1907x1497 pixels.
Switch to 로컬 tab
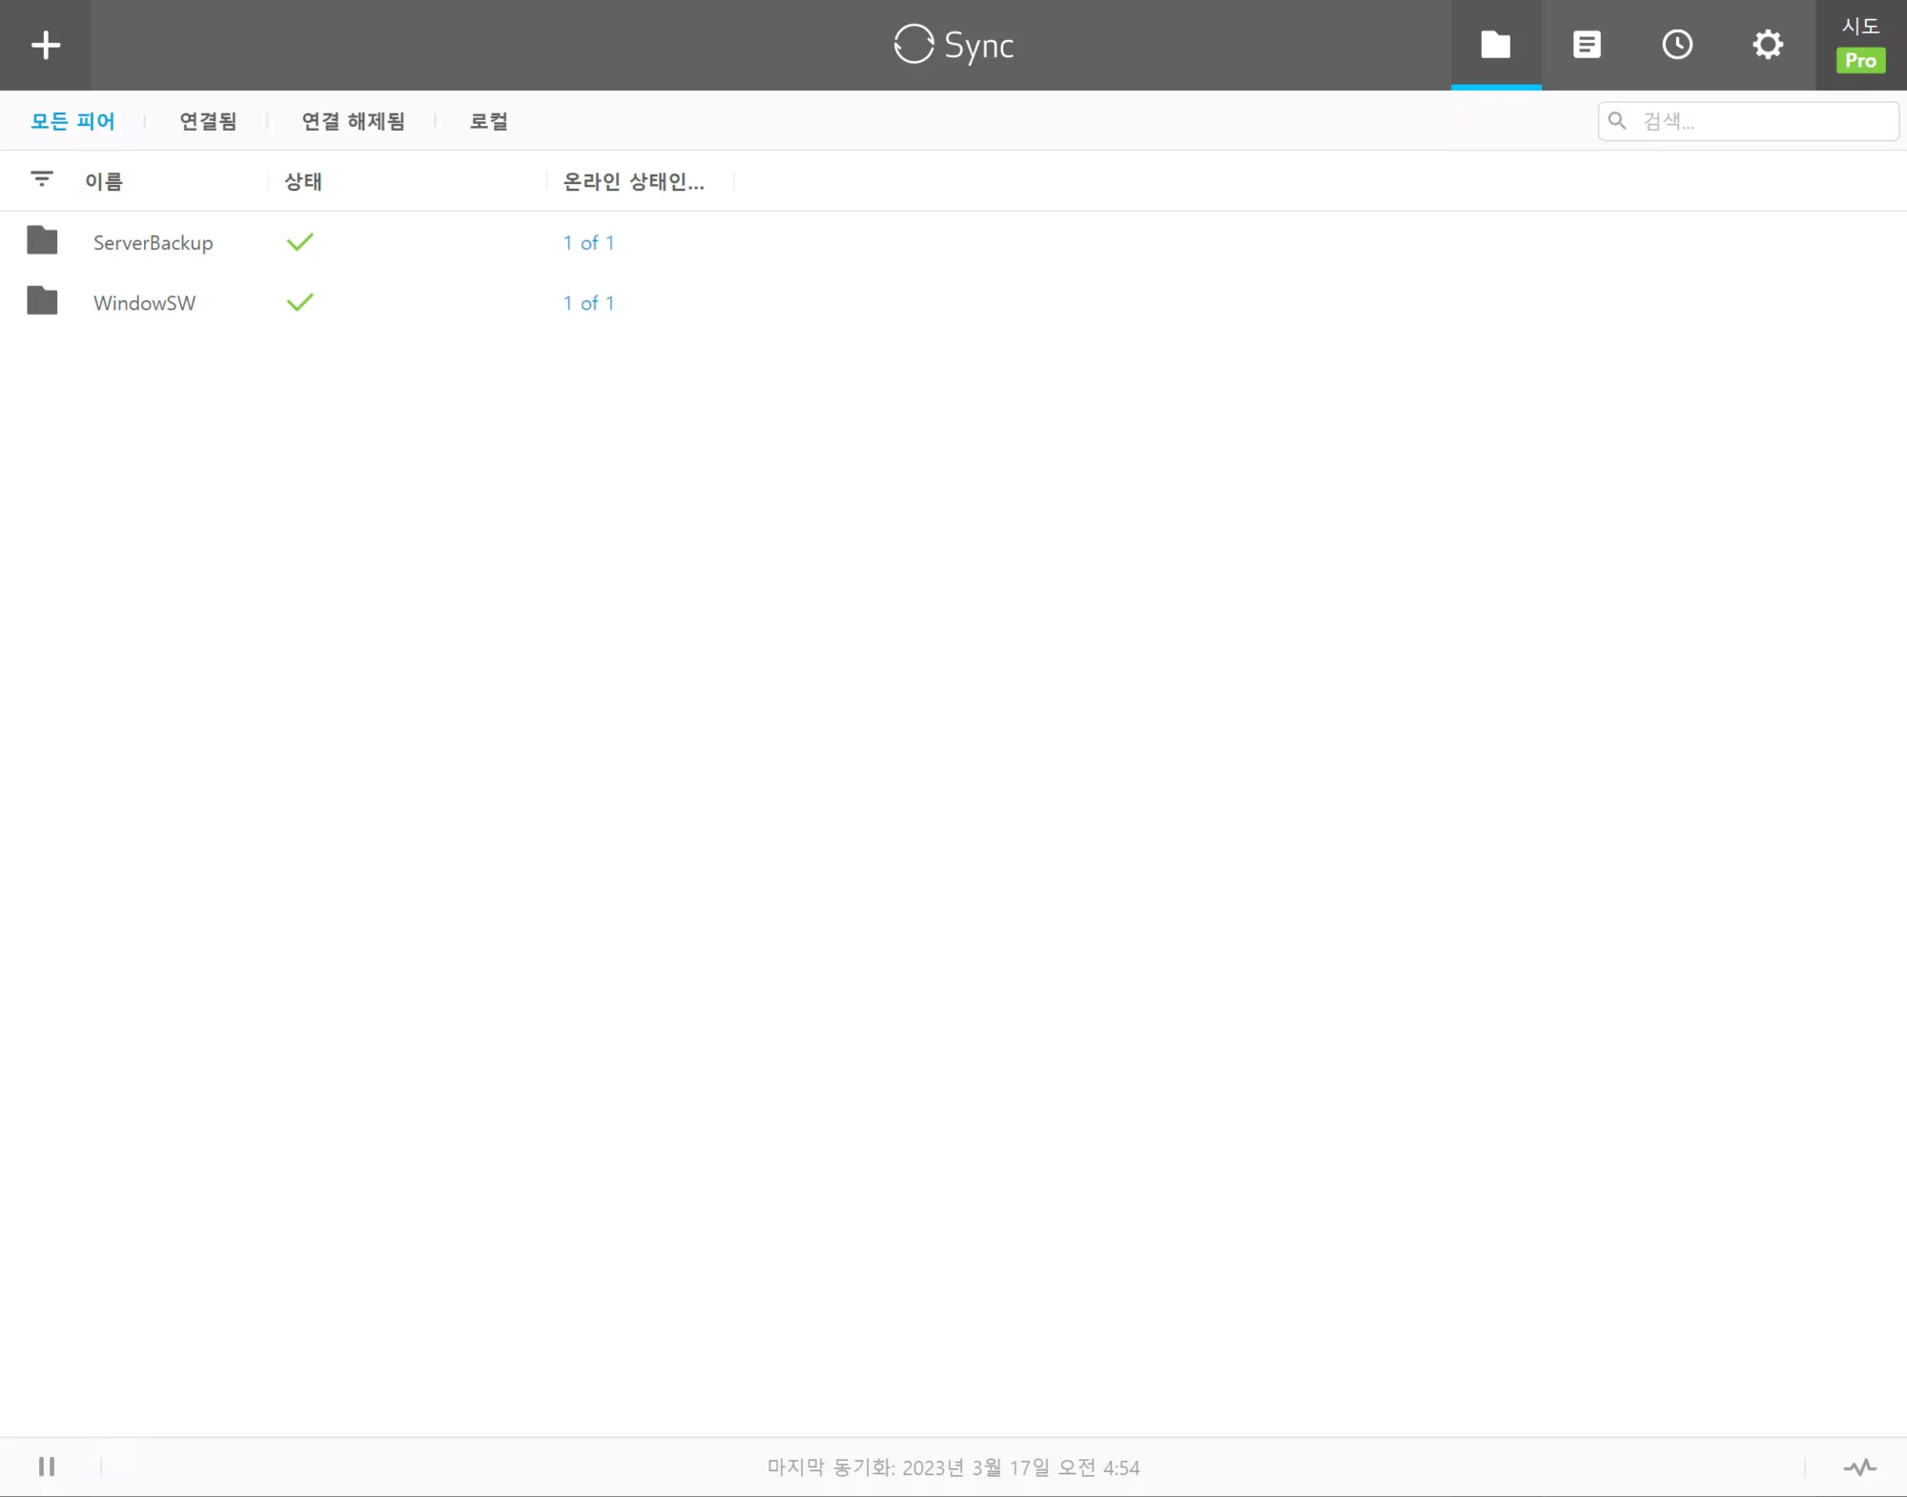(489, 121)
